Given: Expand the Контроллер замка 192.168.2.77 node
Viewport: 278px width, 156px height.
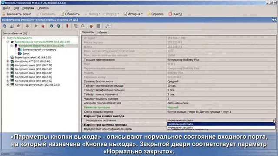Looking at the screenshot, I should [x=8, y=65].
